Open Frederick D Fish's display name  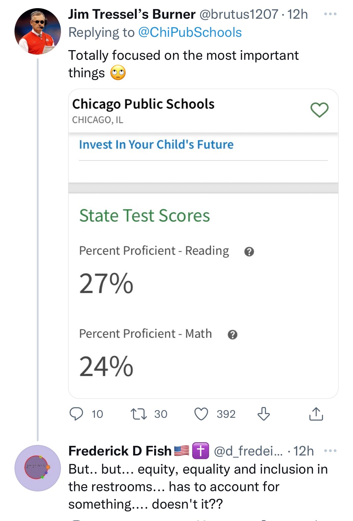(120, 451)
